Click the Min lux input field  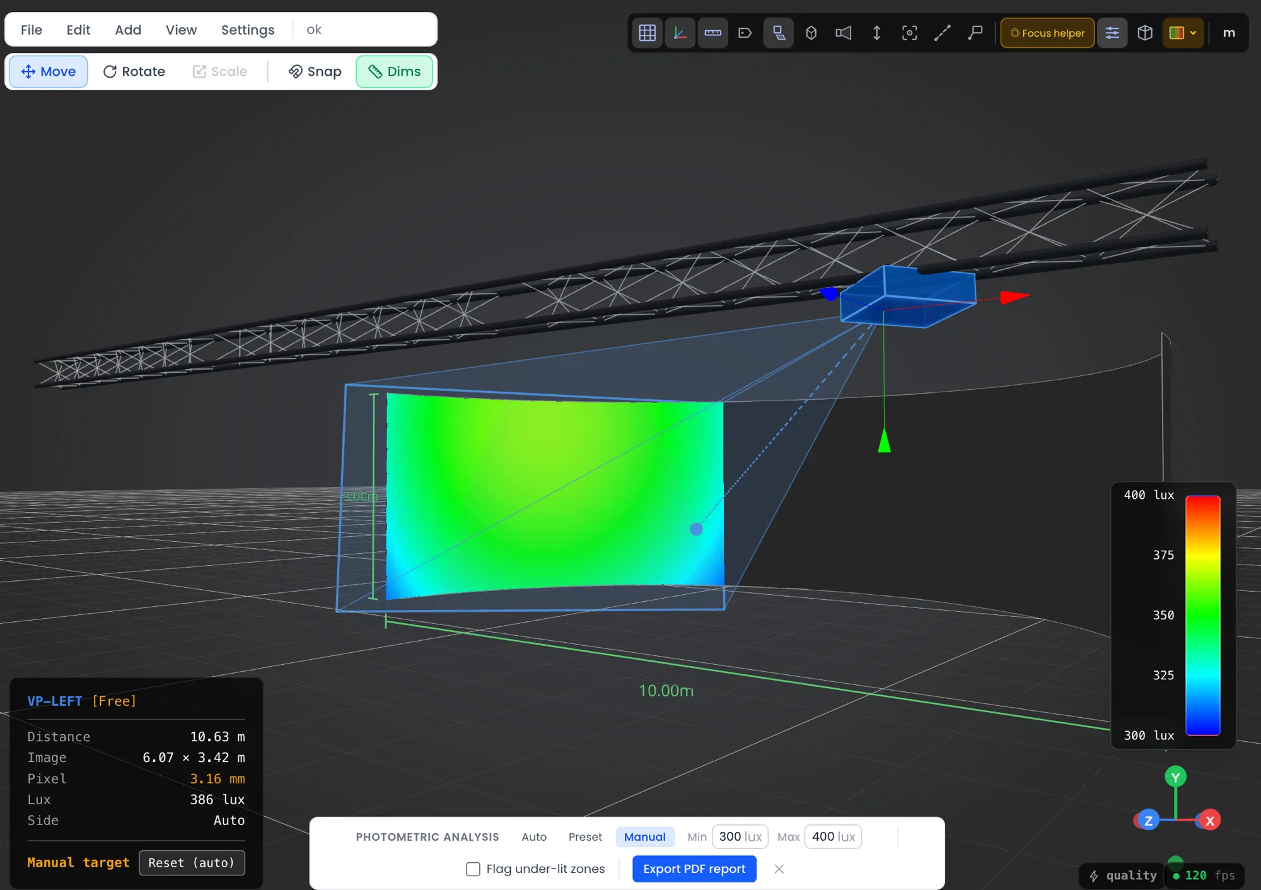click(740, 836)
